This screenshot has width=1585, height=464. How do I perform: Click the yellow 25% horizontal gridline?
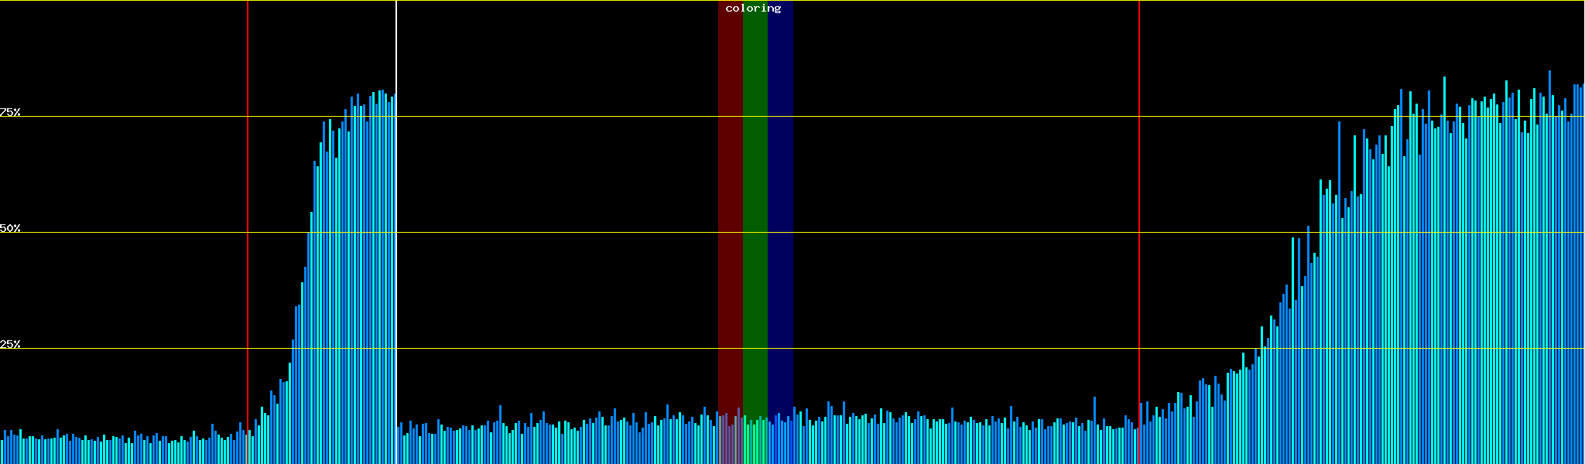[x=929, y=349]
